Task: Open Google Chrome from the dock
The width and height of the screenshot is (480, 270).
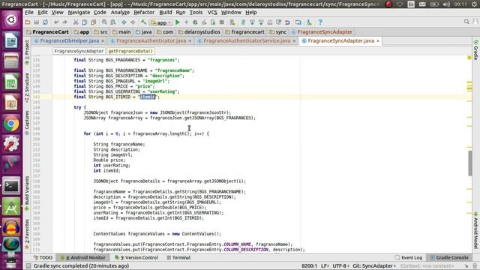Action: tap(11, 124)
